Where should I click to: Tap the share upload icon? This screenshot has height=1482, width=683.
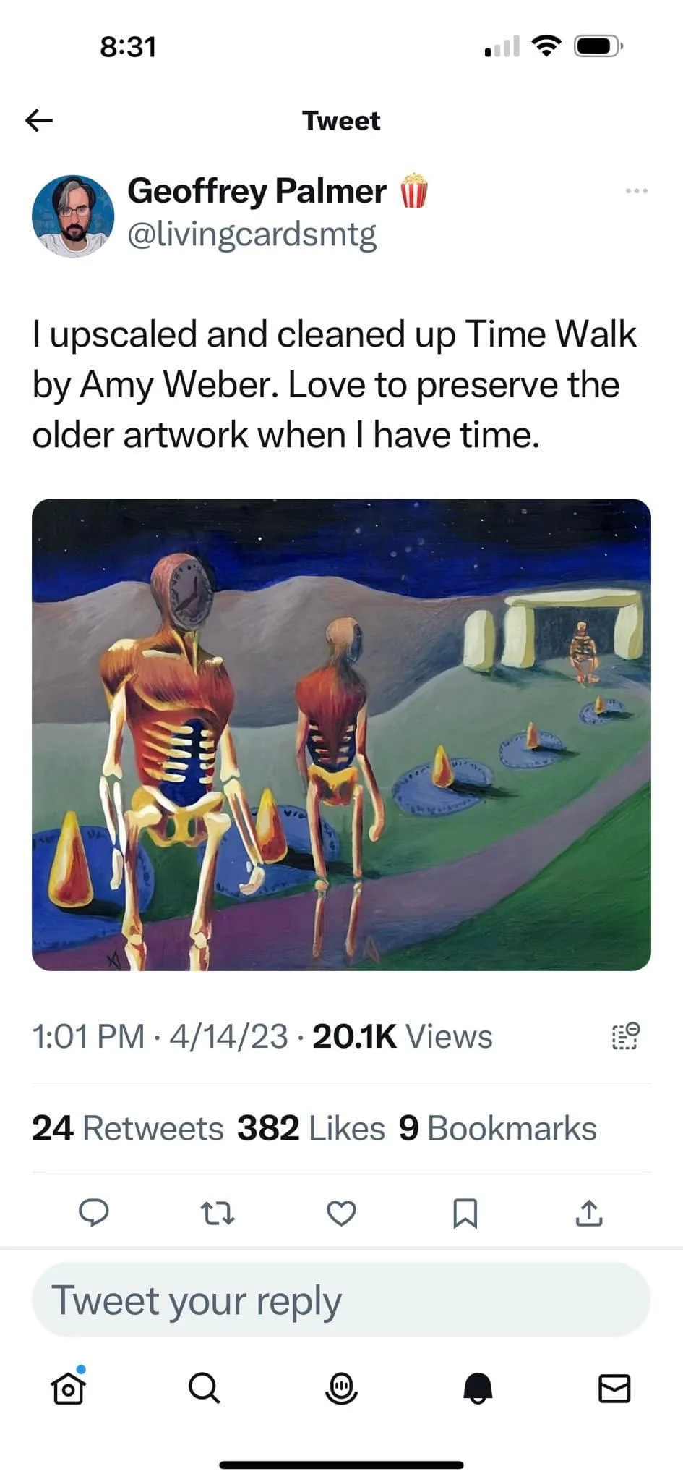click(589, 1213)
